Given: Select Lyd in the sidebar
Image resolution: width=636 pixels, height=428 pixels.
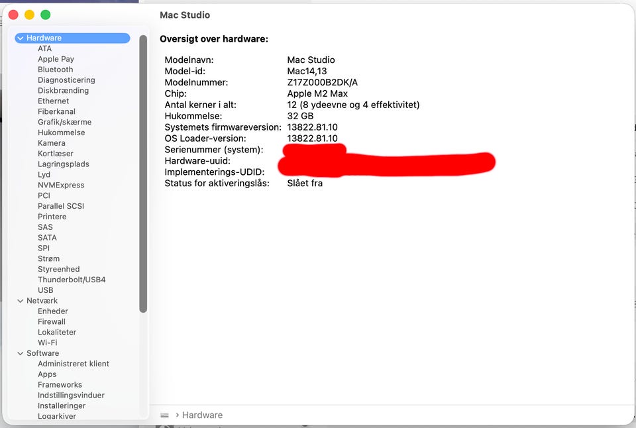Looking at the screenshot, I should point(44,175).
